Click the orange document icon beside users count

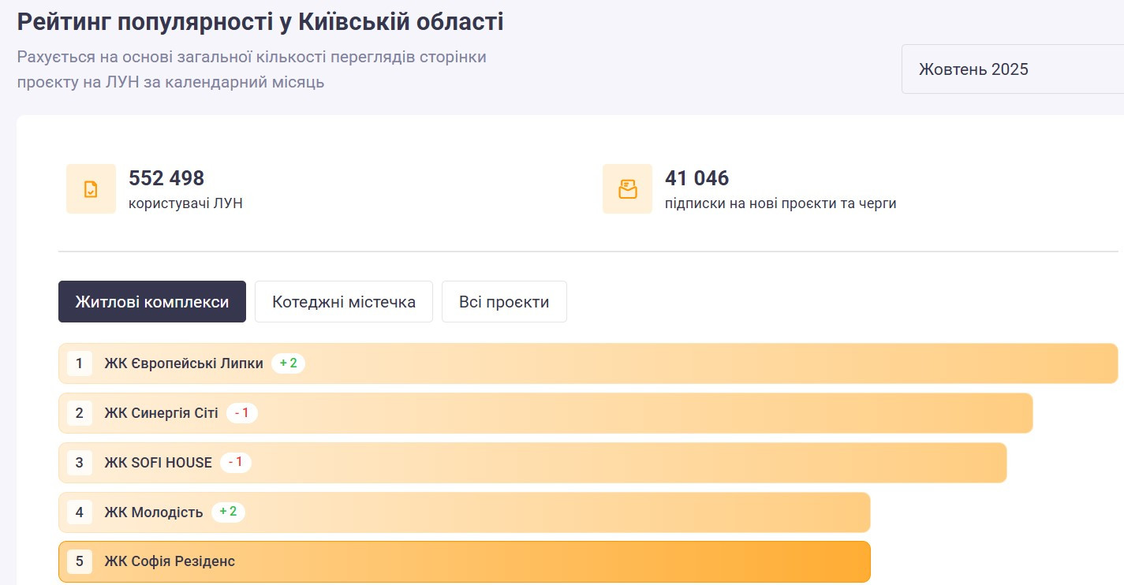[91, 188]
